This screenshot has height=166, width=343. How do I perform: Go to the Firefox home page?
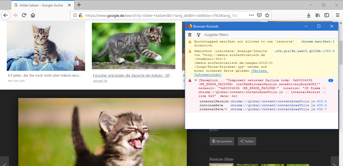point(33,15)
